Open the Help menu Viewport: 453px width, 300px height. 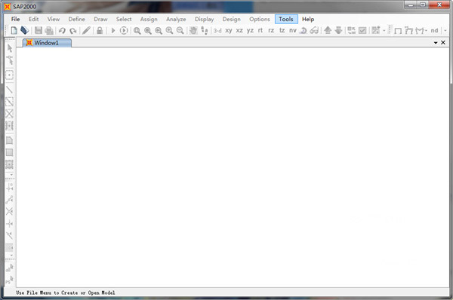(x=308, y=19)
